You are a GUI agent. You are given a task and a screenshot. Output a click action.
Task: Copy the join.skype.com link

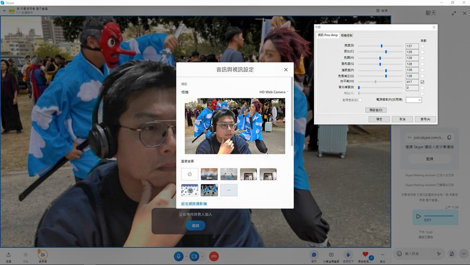click(449, 137)
